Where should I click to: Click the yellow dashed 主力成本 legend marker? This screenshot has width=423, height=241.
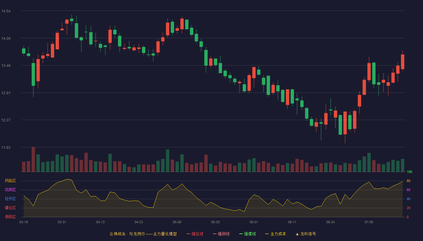point(267,234)
